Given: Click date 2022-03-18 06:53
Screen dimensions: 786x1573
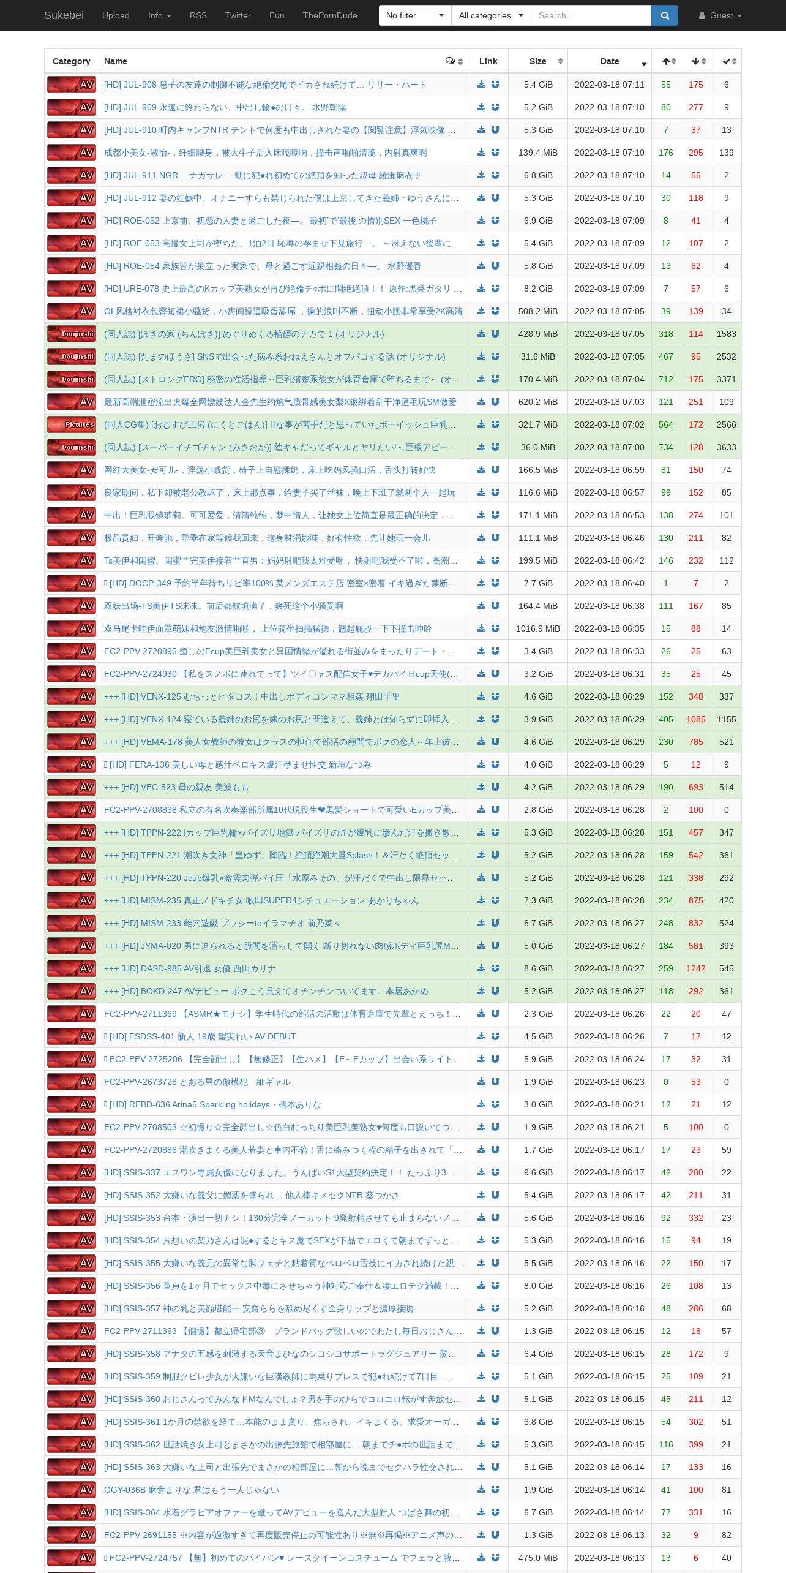Looking at the screenshot, I should click(x=610, y=515).
